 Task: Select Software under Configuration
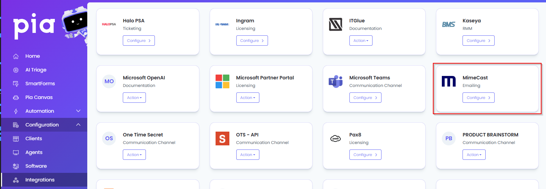(x=36, y=166)
